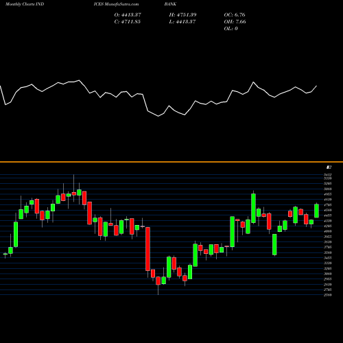Click the 'OL: 0' percentage text
Viewport: 343px width, 343px height.
coord(231,29)
